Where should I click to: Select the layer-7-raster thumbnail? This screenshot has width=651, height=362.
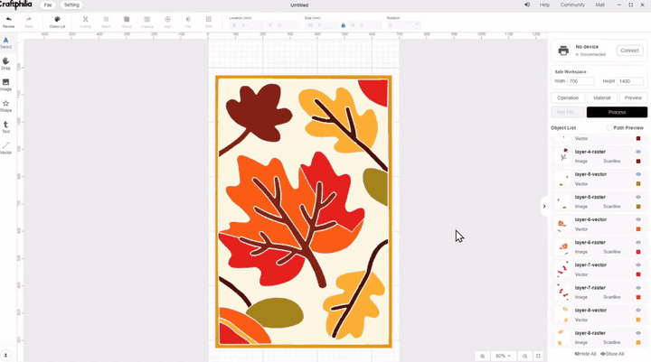coord(563,292)
